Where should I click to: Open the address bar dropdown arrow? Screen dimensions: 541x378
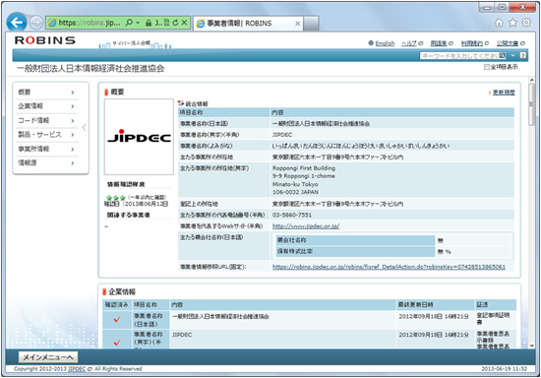138,23
